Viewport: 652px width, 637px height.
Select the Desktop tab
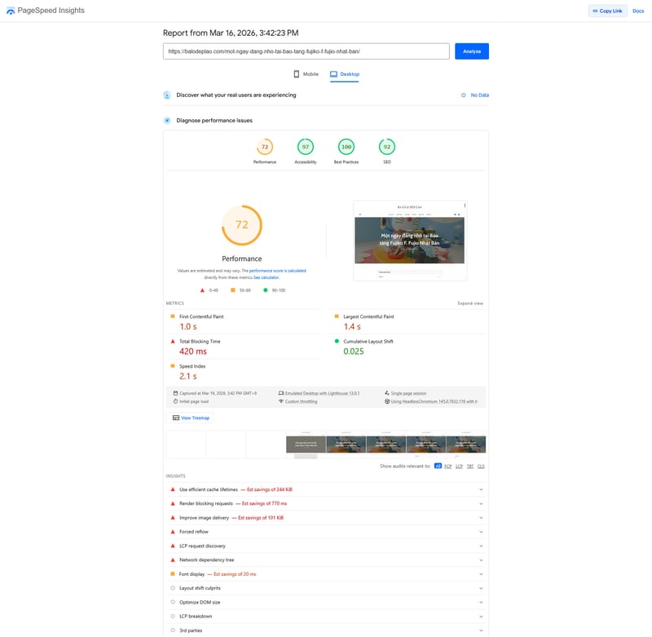(x=345, y=74)
